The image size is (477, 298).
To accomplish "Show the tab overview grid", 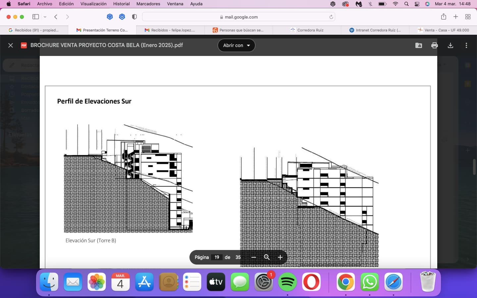I will (x=468, y=17).
